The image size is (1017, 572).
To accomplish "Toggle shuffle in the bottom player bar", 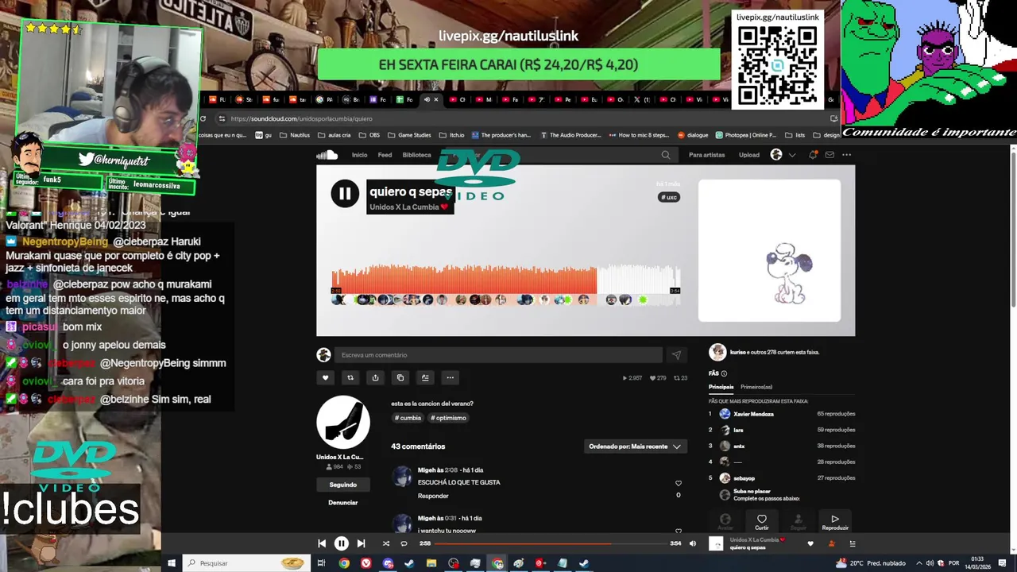I will point(386,543).
